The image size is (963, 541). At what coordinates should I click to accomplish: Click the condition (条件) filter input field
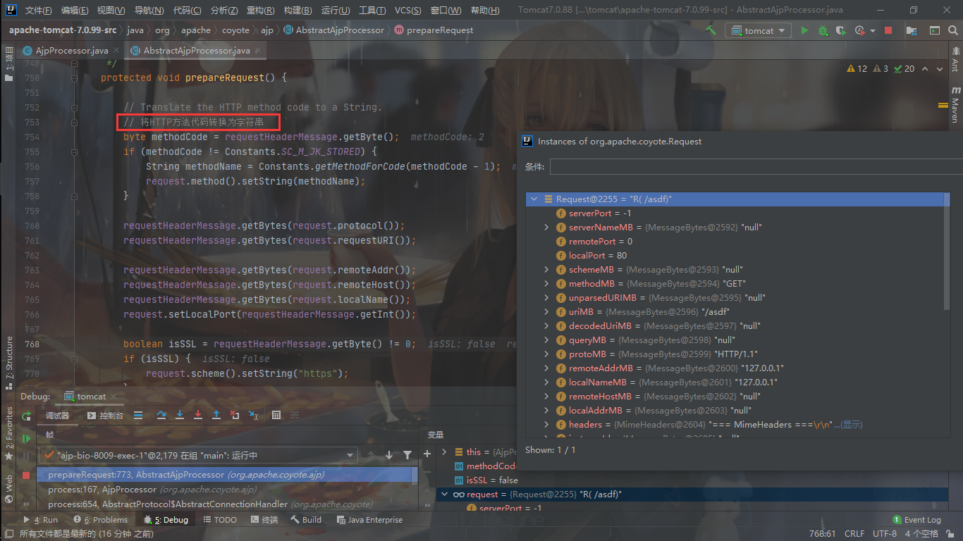pos(756,167)
